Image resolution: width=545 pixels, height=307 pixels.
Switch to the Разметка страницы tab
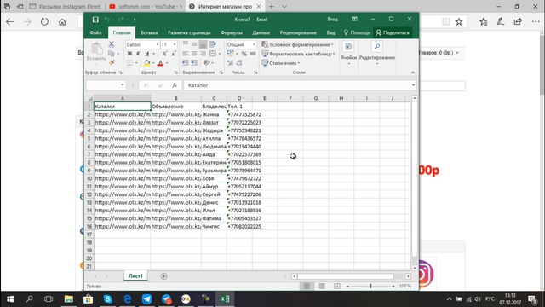(189, 32)
